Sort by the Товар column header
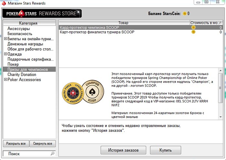226x160 pixels. click(x=123, y=23)
